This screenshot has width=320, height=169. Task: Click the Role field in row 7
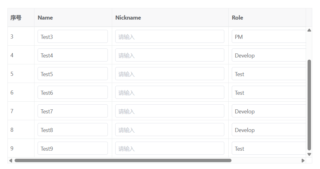tap(269, 111)
